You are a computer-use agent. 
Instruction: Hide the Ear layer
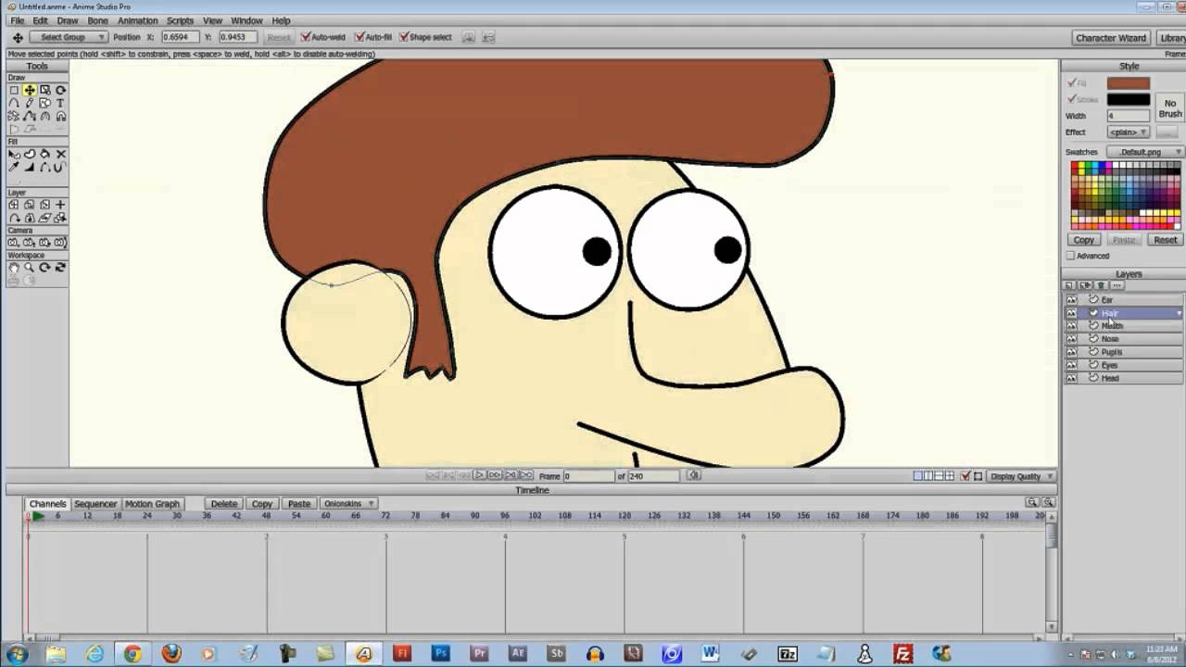coord(1071,300)
